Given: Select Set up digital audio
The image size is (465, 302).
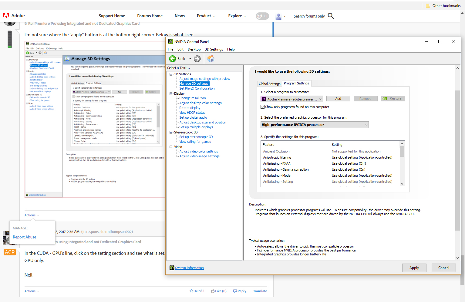Looking at the screenshot, I should 193,117.
